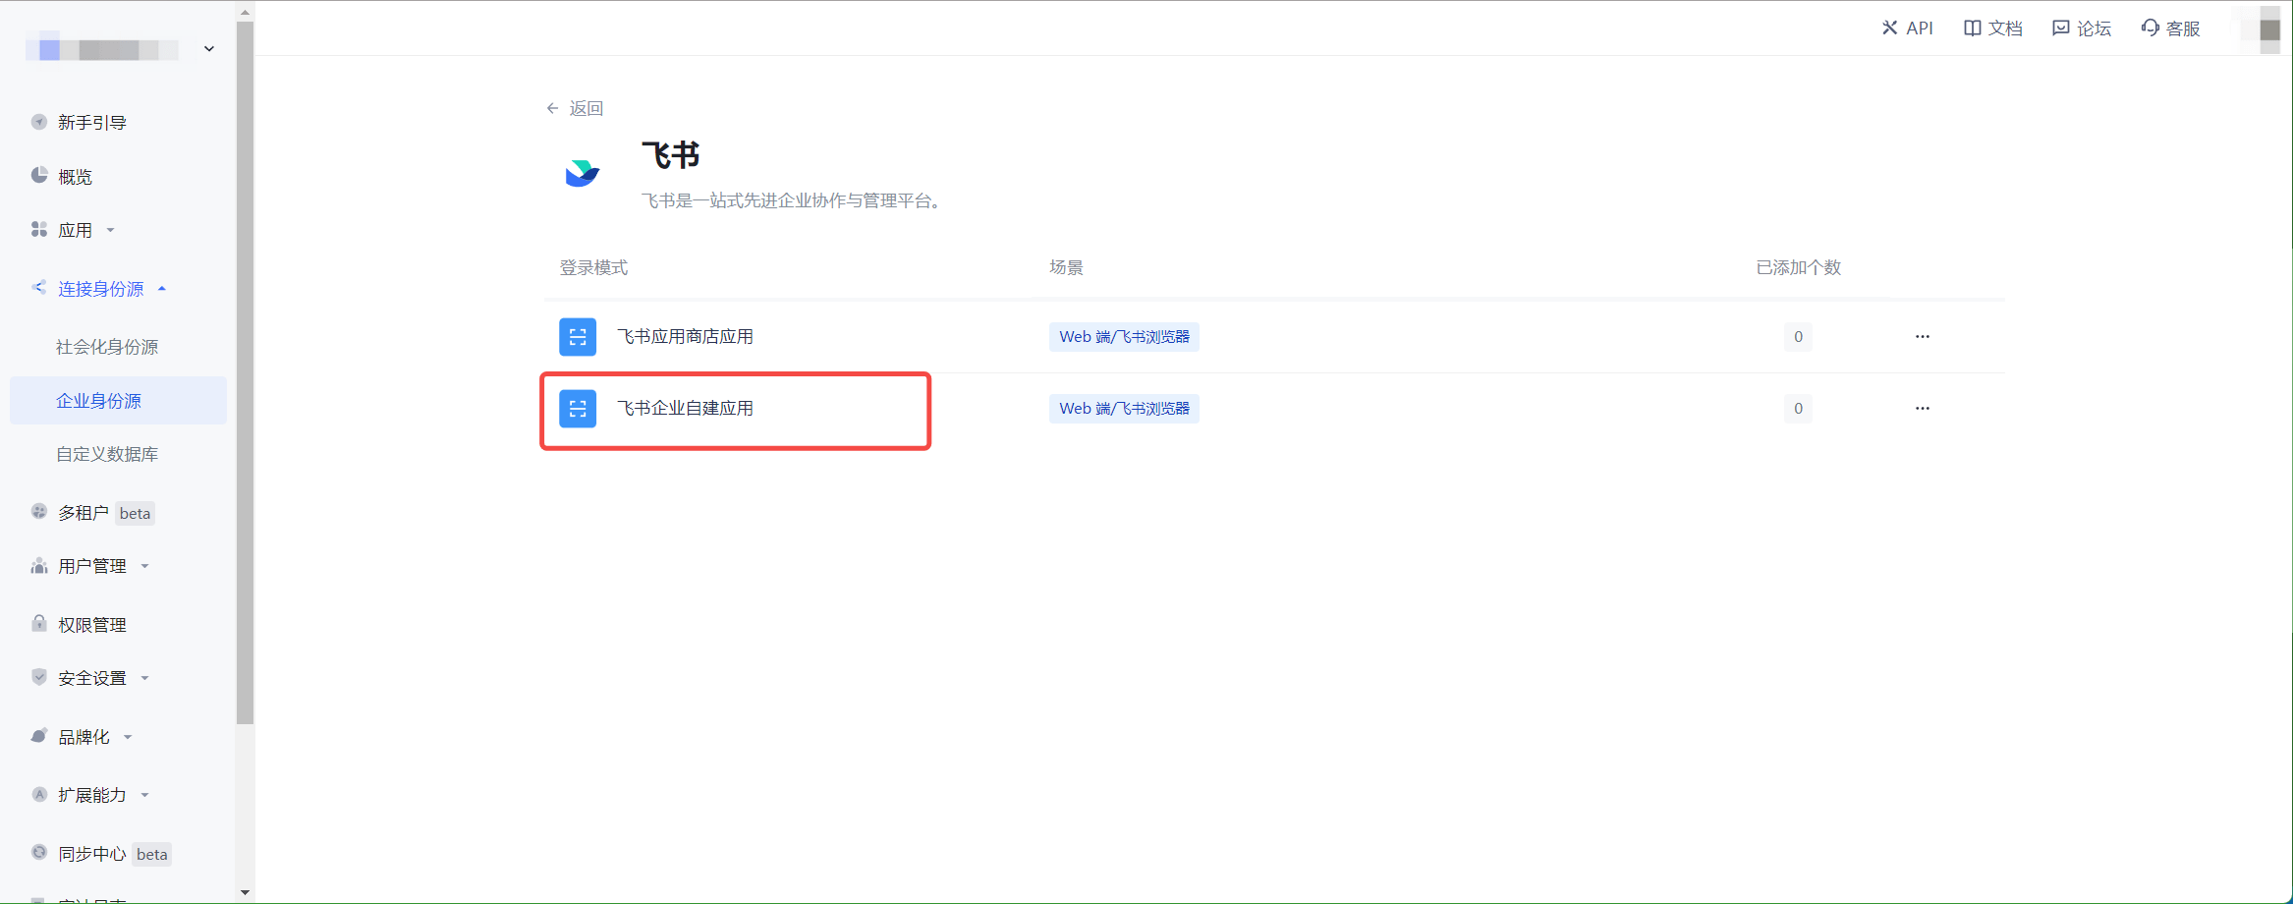The width and height of the screenshot is (2293, 904).
Task: Open the 论坛 forum from top bar
Action: point(2081,28)
